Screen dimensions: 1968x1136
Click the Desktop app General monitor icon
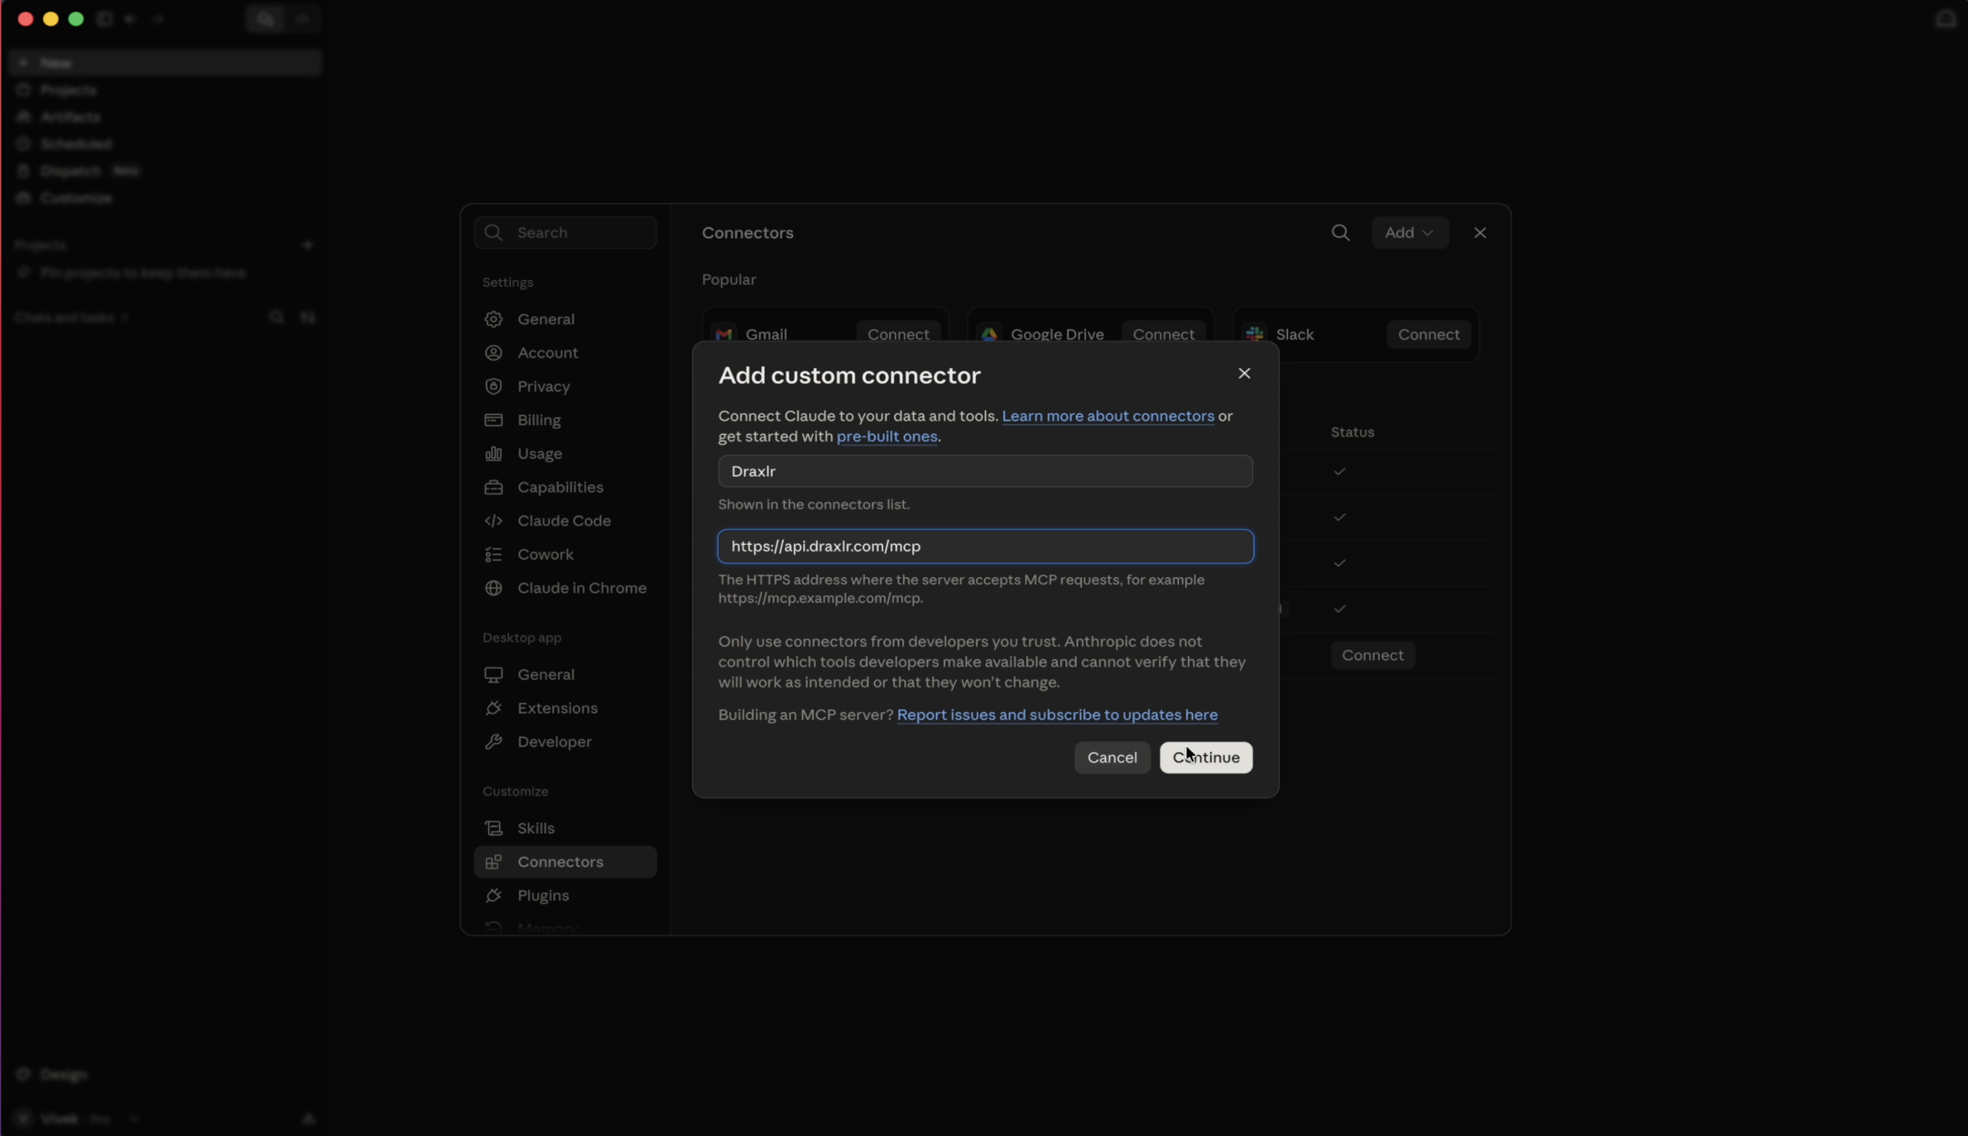point(493,674)
